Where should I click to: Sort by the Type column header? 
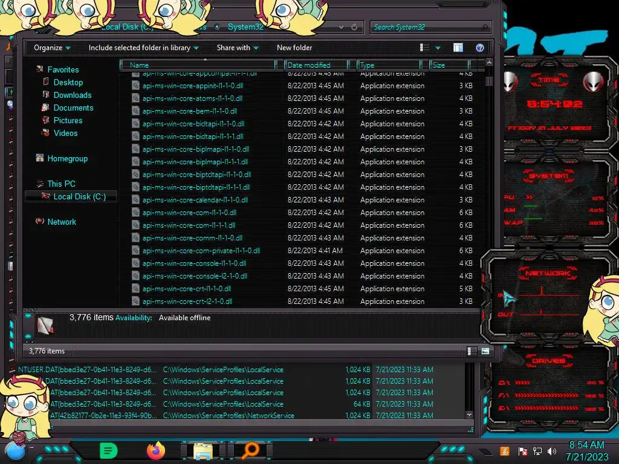pos(389,65)
